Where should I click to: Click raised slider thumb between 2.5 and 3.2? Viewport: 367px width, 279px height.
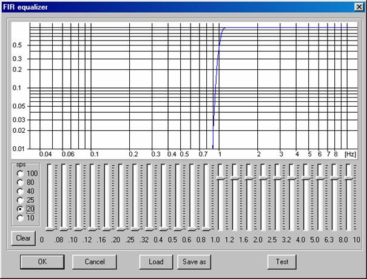[277, 178]
